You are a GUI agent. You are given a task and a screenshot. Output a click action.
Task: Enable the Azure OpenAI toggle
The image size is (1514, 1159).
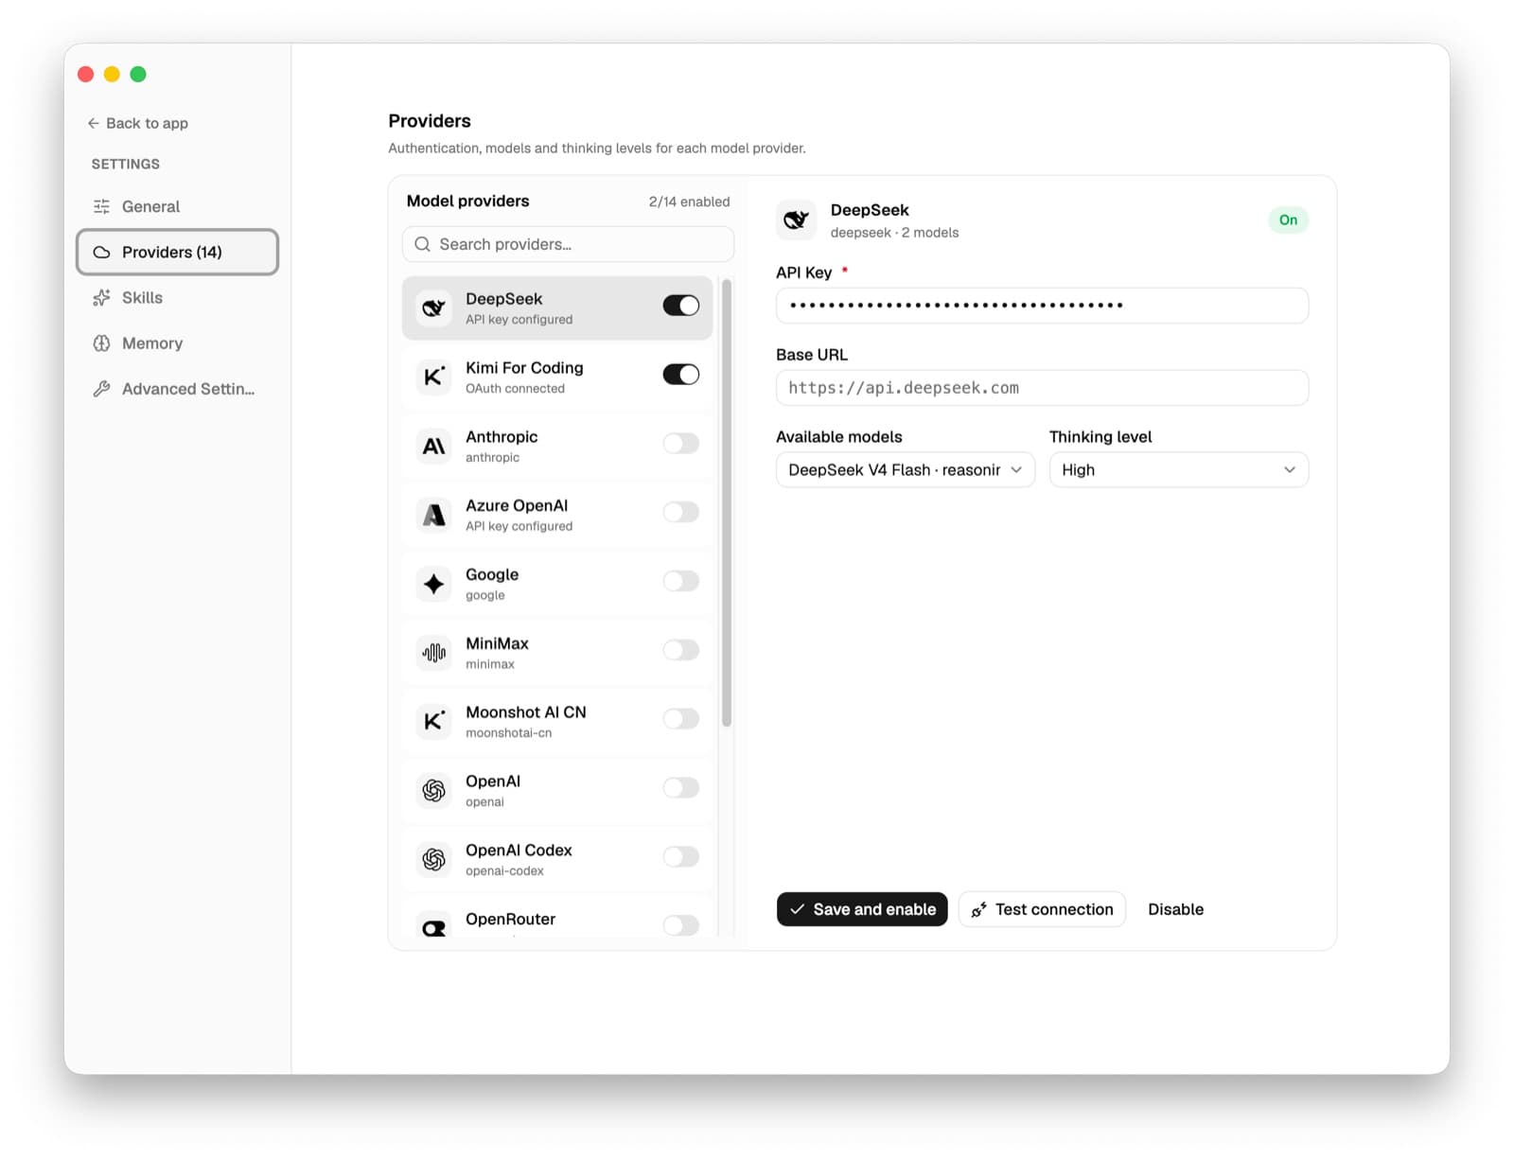[x=681, y=512]
